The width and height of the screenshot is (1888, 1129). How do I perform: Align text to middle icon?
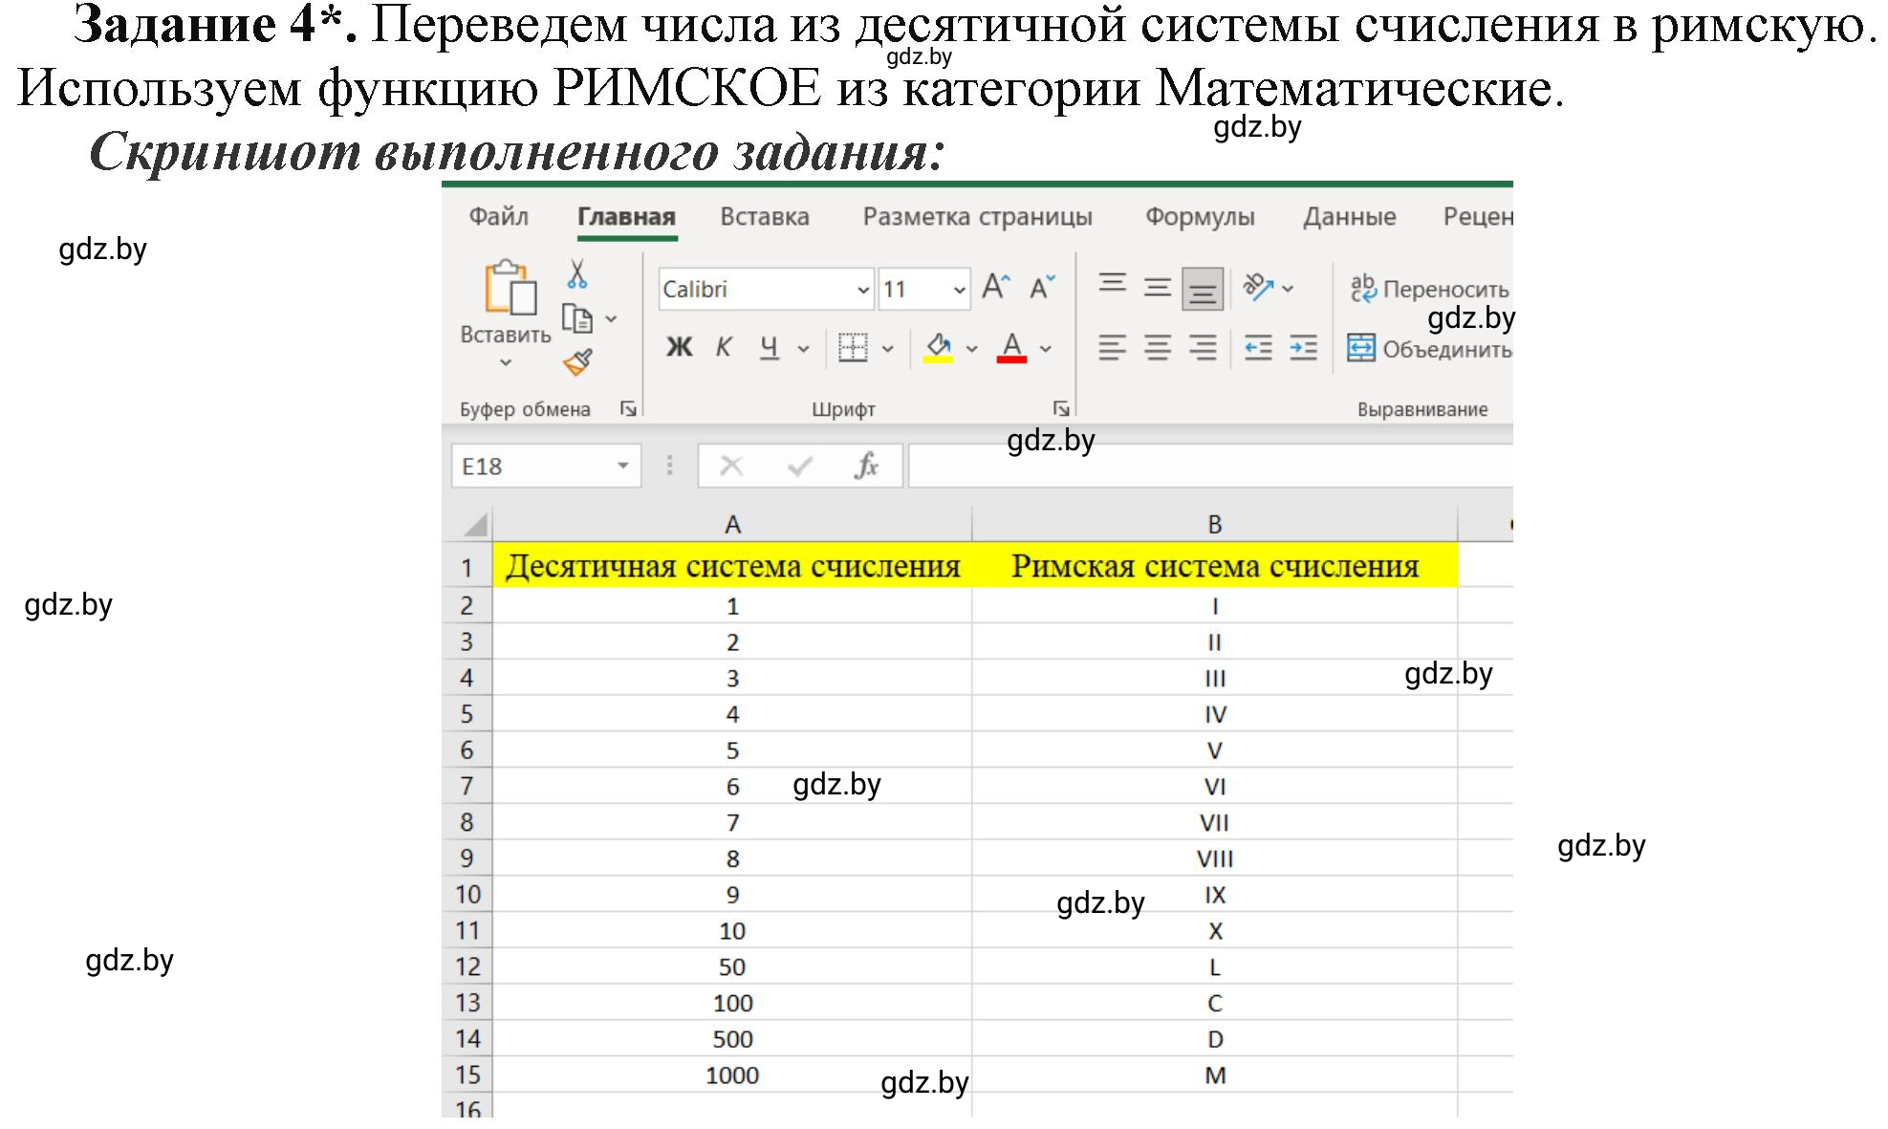(x=1158, y=287)
